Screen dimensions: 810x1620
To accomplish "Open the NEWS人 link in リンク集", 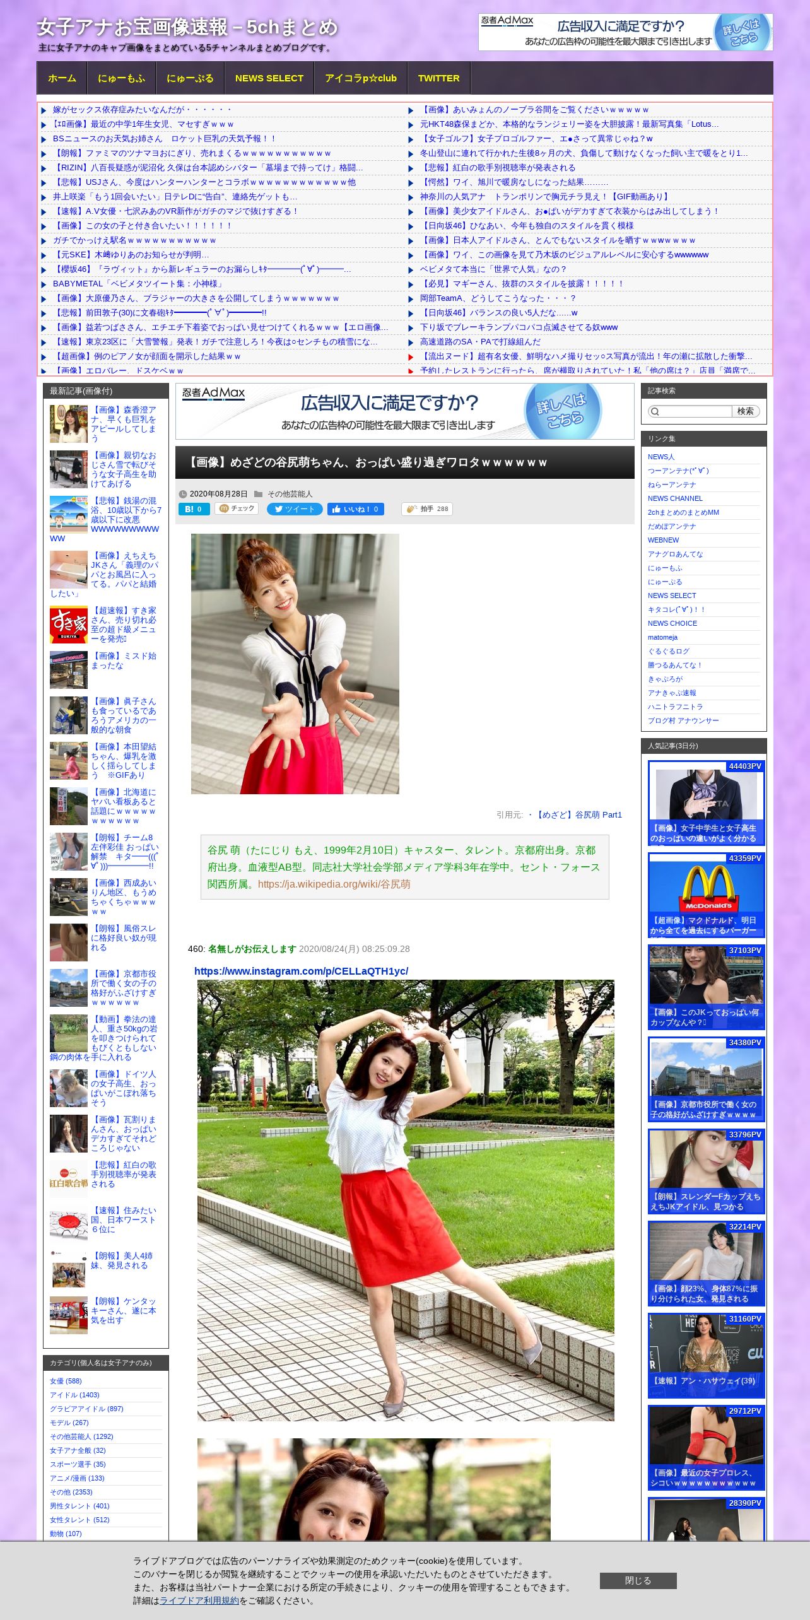I will 660,457.
